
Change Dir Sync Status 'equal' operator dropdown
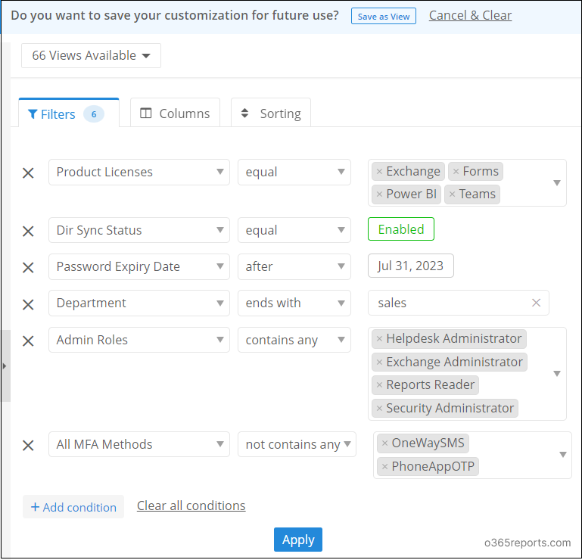click(x=294, y=231)
